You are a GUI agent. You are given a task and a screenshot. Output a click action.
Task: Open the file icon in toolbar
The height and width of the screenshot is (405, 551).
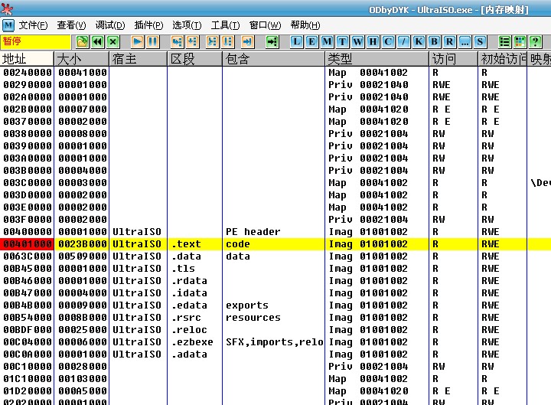click(x=82, y=42)
